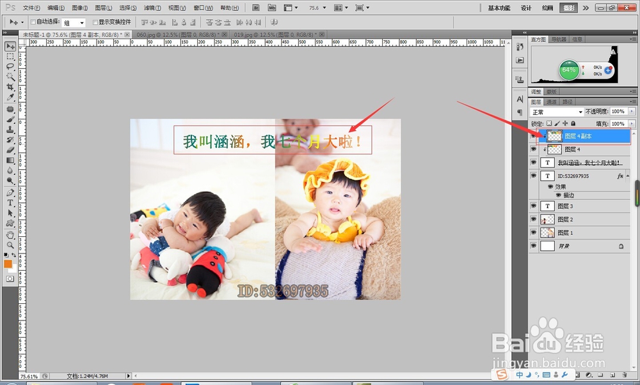Select the Blur tool

10,170
